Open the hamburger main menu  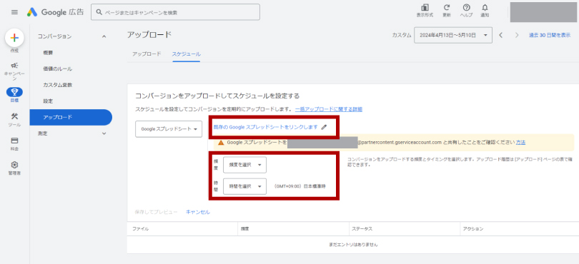pyautogui.click(x=14, y=12)
